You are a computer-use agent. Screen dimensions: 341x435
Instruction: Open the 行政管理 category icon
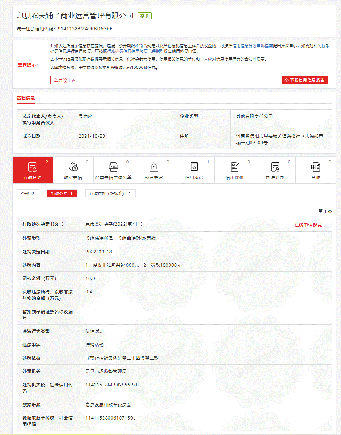coord(32,167)
